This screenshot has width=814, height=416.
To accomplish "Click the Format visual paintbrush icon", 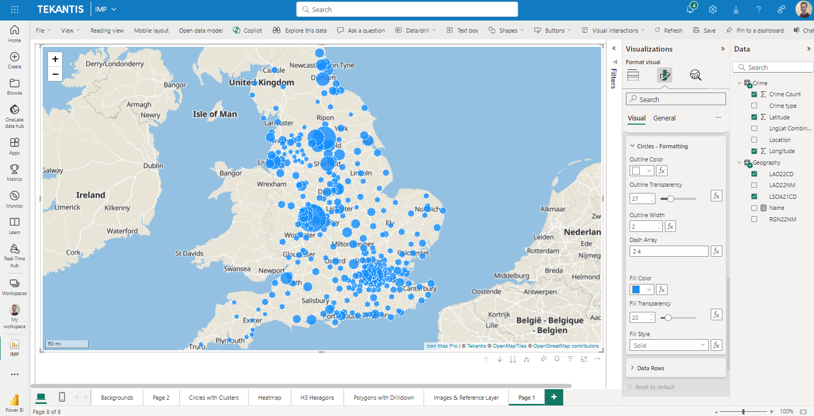I will (664, 75).
